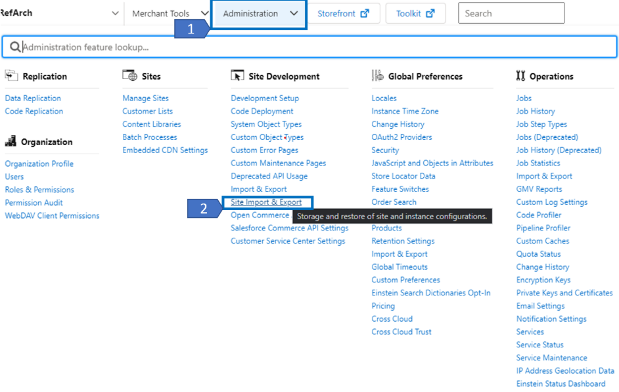
Task: Open the Administration dropdown menu
Action: pyautogui.click(x=260, y=14)
